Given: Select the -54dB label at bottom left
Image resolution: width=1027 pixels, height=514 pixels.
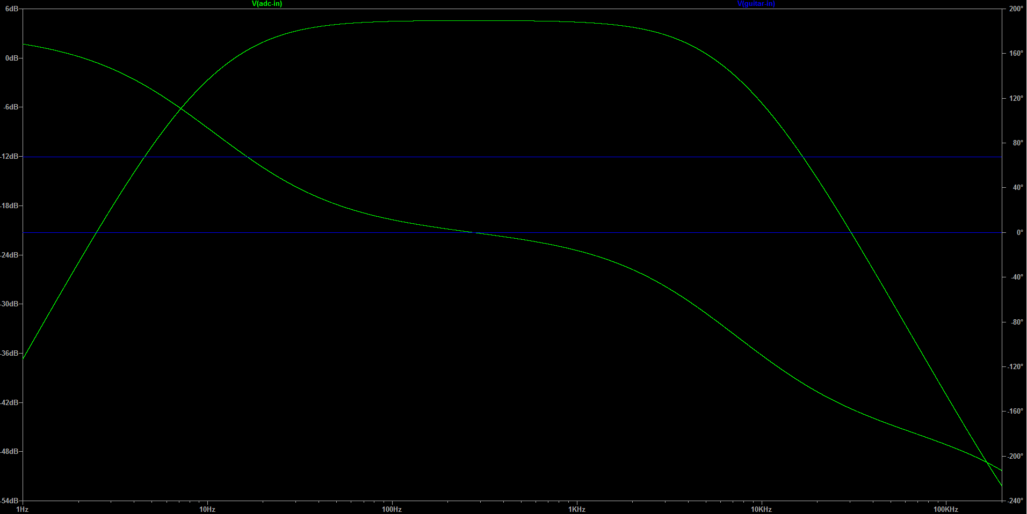Looking at the screenshot, I should (11, 501).
